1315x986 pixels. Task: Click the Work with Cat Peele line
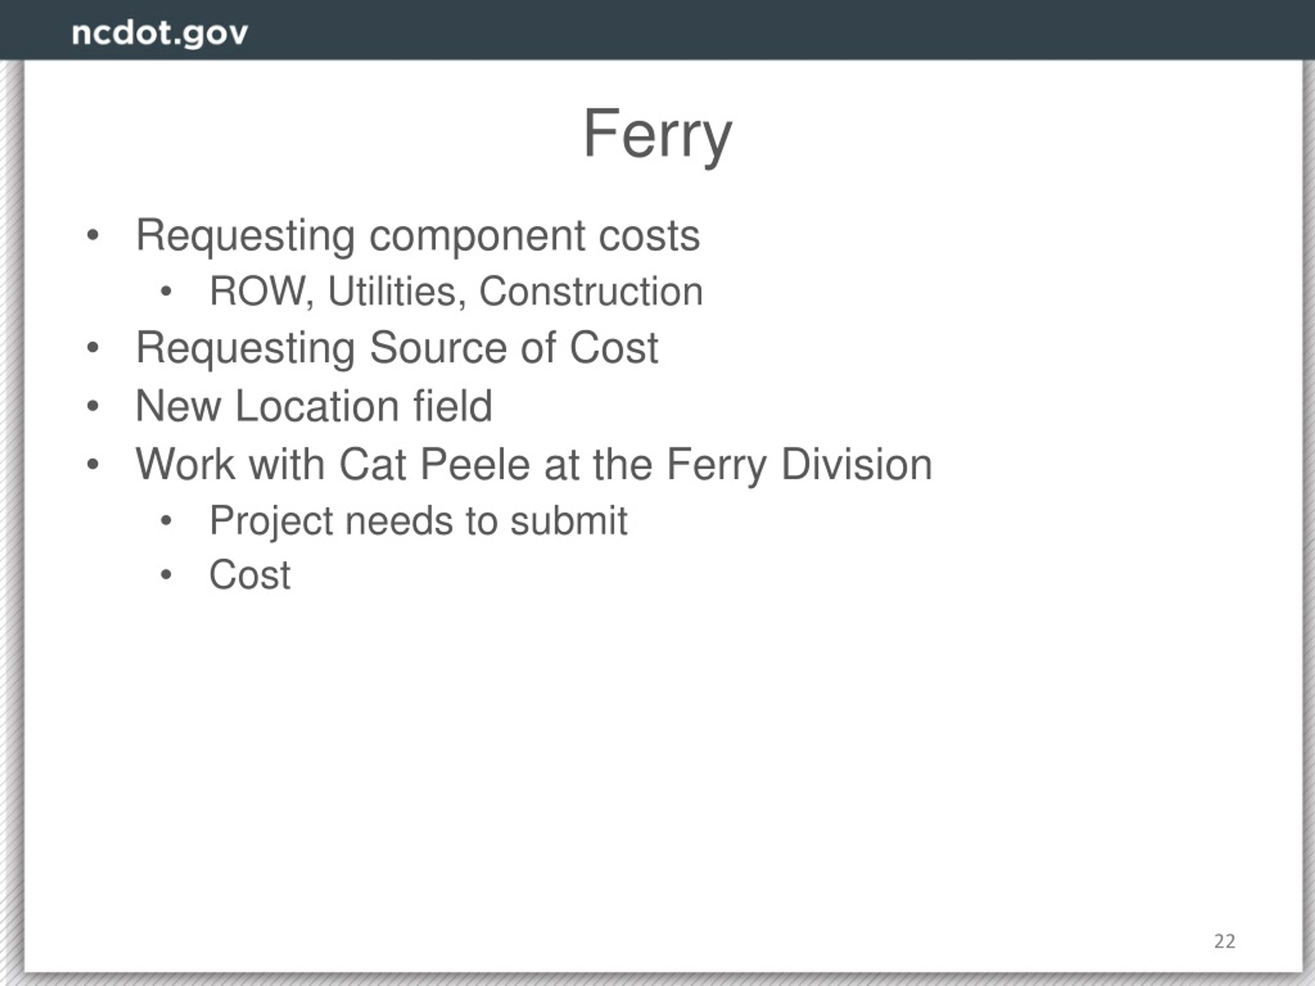534,465
